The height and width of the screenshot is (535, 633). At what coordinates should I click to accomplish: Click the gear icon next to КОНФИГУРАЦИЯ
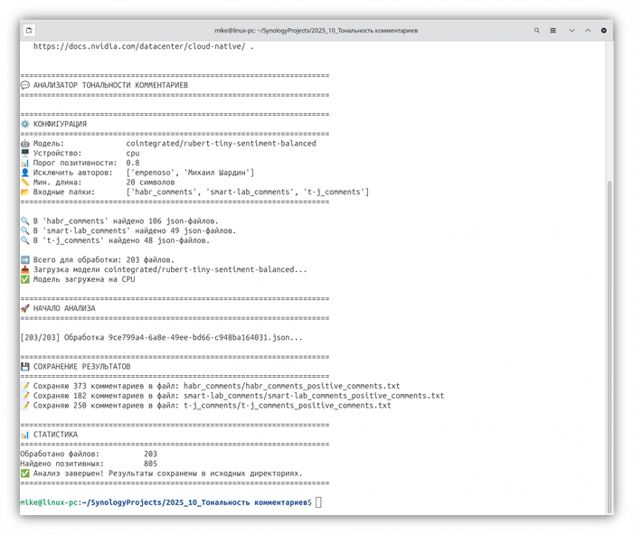[x=24, y=124]
